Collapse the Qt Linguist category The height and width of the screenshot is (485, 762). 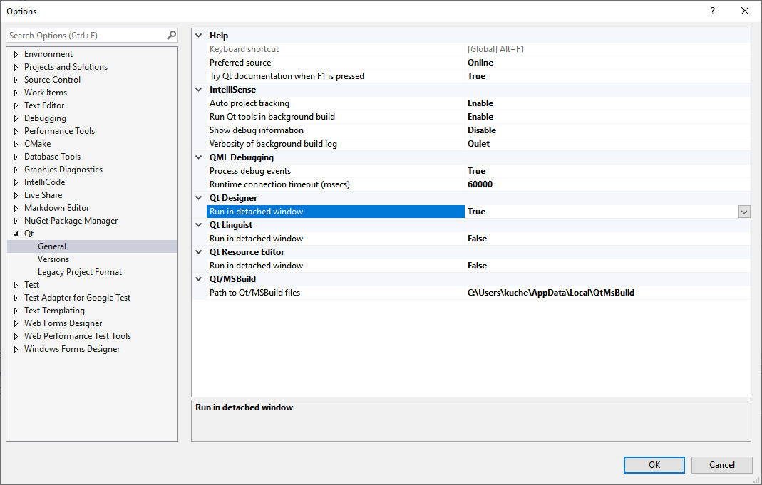199,225
